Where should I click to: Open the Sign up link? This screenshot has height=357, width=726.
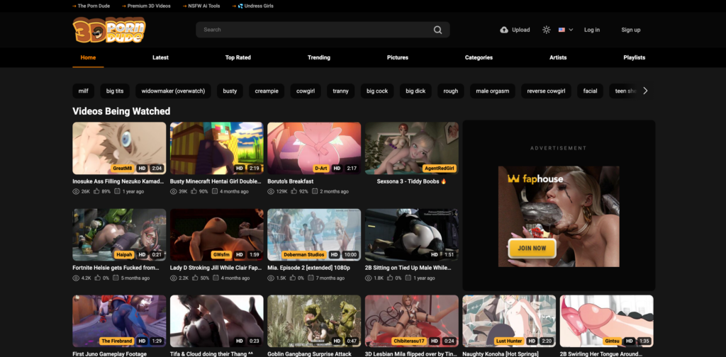[630, 30]
